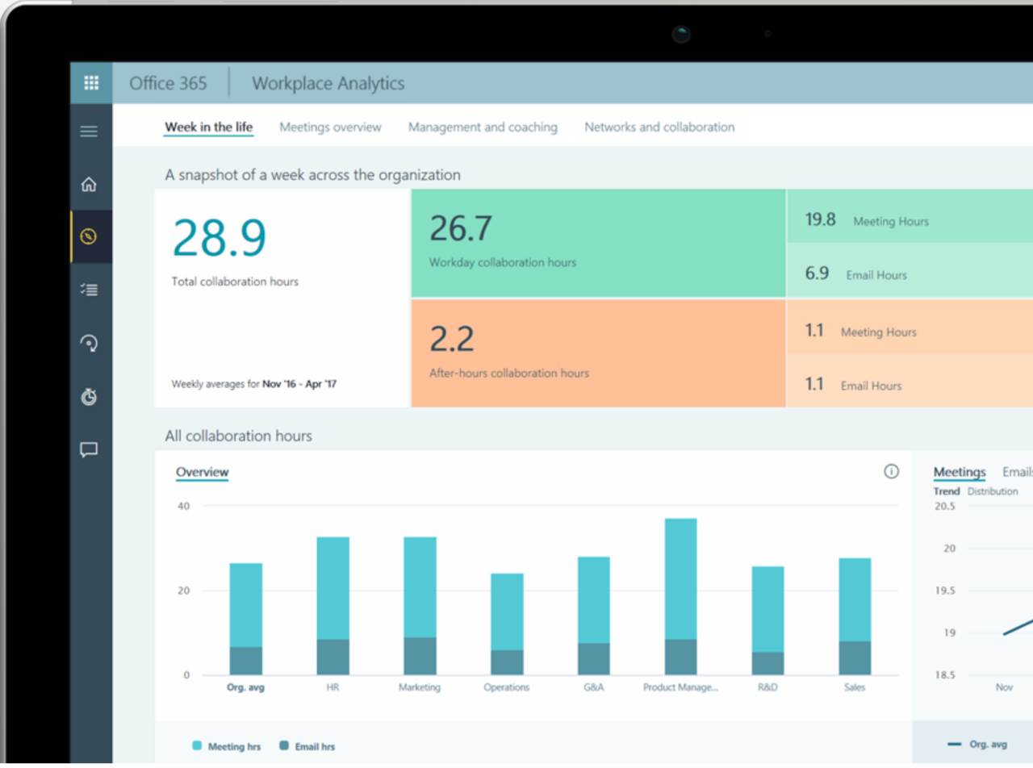The image size is (1033, 768).
Task: Expand the hamburger navigation menu
Action: tap(90, 131)
